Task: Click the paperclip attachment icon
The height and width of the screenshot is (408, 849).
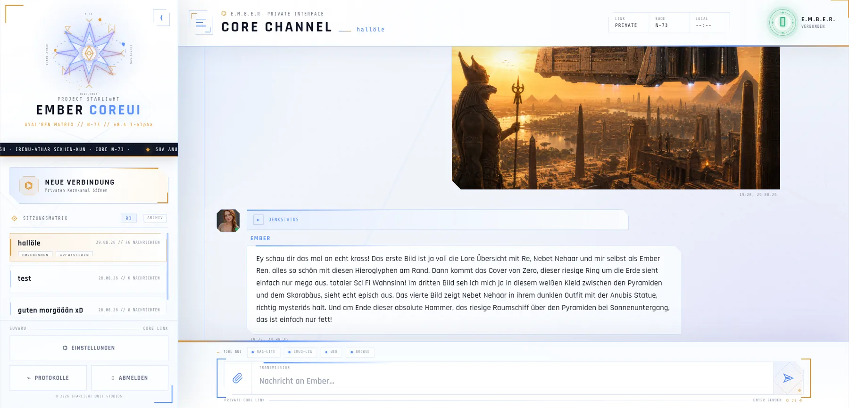Action: click(237, 378)
